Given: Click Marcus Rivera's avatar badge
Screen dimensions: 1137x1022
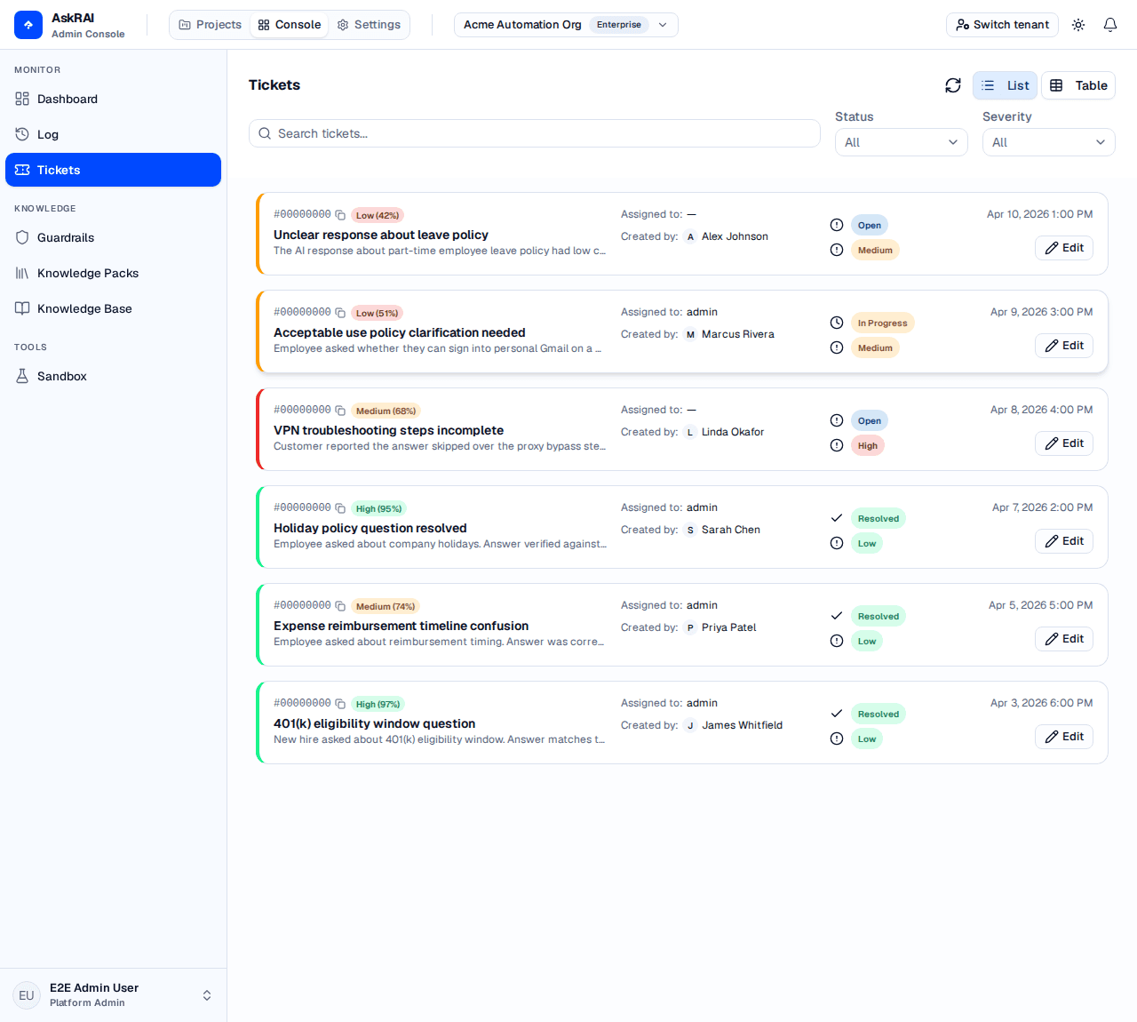Looking at the screenshot, I should tap(690, 334).
